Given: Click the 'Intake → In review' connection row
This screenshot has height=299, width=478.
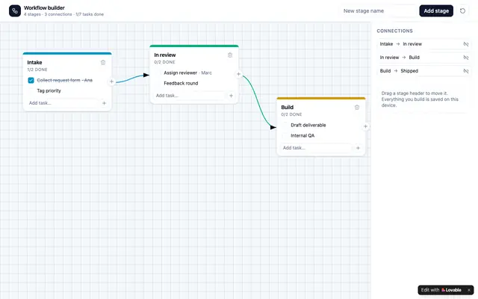Looking at the screenshot, I should [x=423, y=44].
